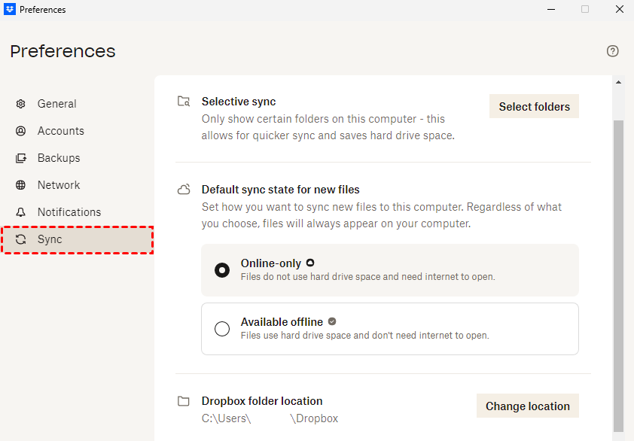Click the Notifications bell icon
The image size is (634, 441).
pyautogui.click(x=21, y=212)
